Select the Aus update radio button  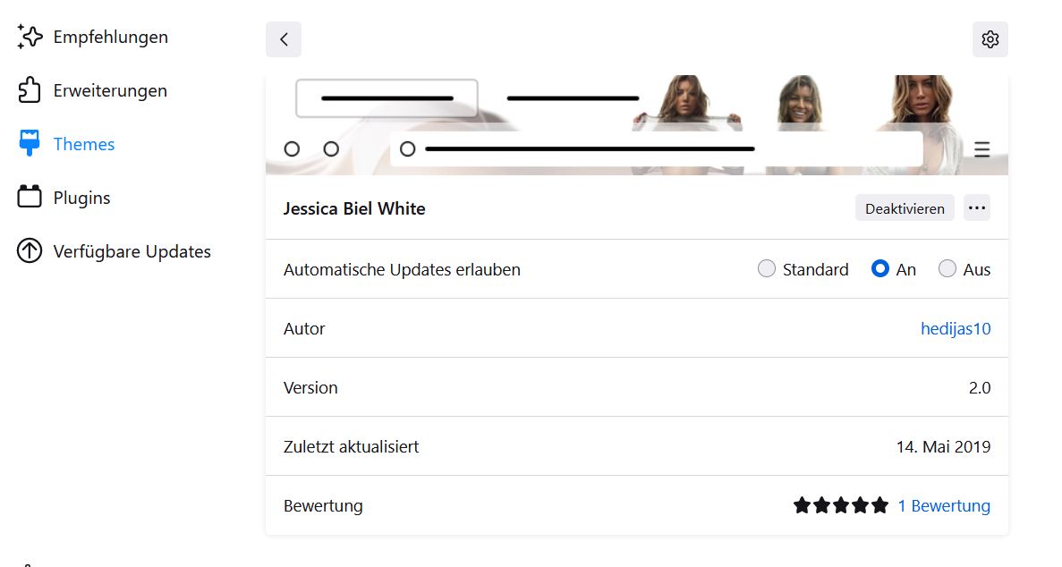[947, 269]
